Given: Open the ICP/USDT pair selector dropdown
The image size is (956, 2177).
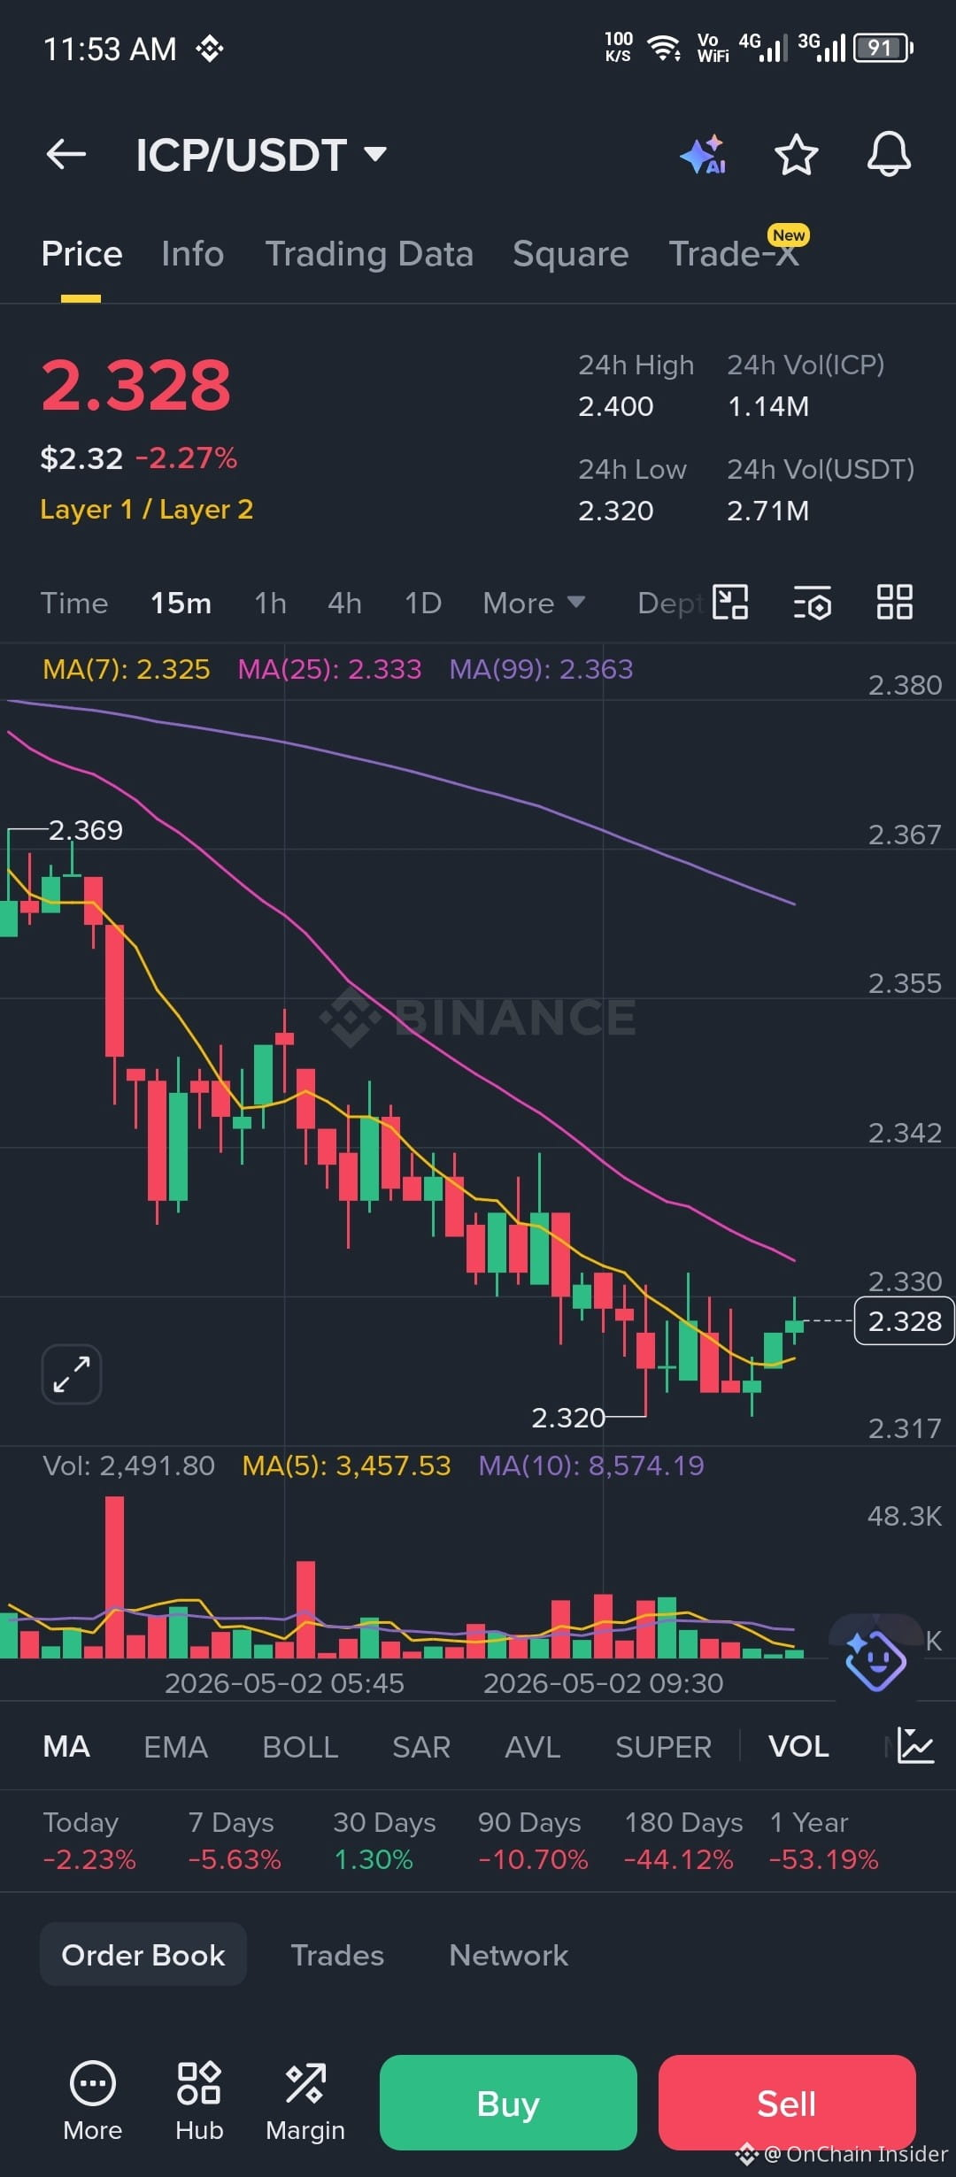Looking at the screenshot, I should pos(261,155).
